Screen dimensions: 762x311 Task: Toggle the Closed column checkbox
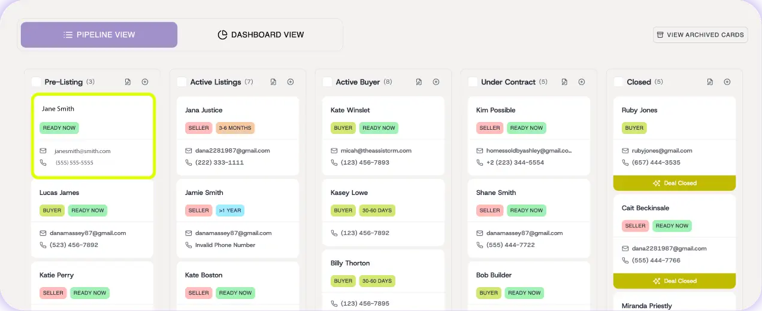click(618, 82)
